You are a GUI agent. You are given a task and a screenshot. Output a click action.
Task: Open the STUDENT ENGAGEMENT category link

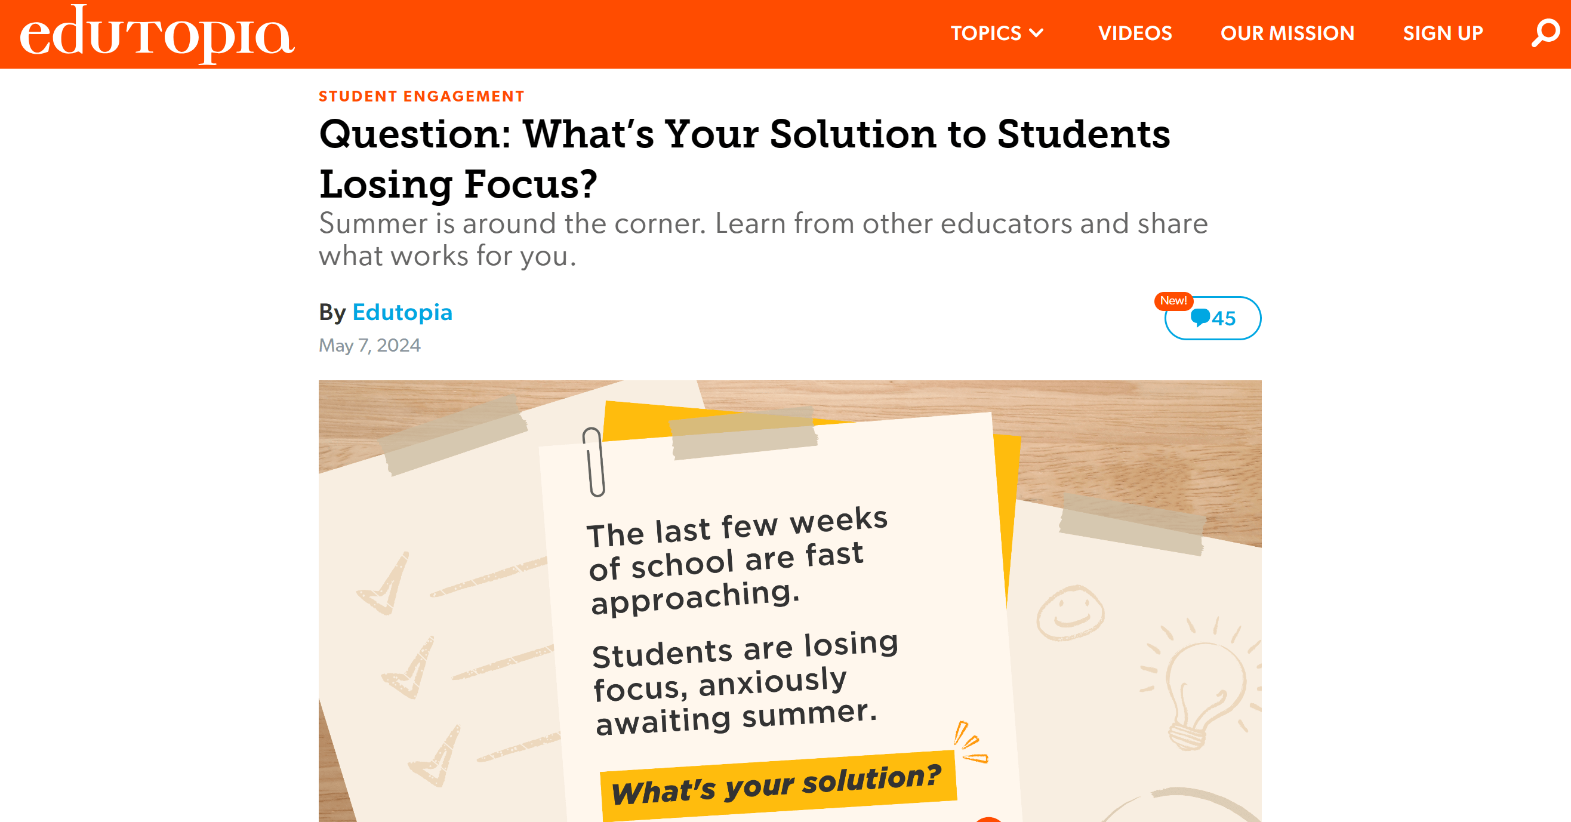tap(421, 96)
